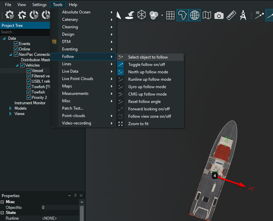Viewport: 273px width, 221px height.
Task: Collapse the State properties group
Action: [x=2, y=213]
